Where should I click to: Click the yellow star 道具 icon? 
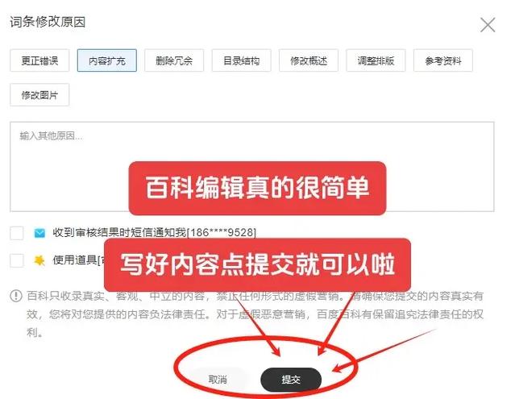click(x=39, y=260)
